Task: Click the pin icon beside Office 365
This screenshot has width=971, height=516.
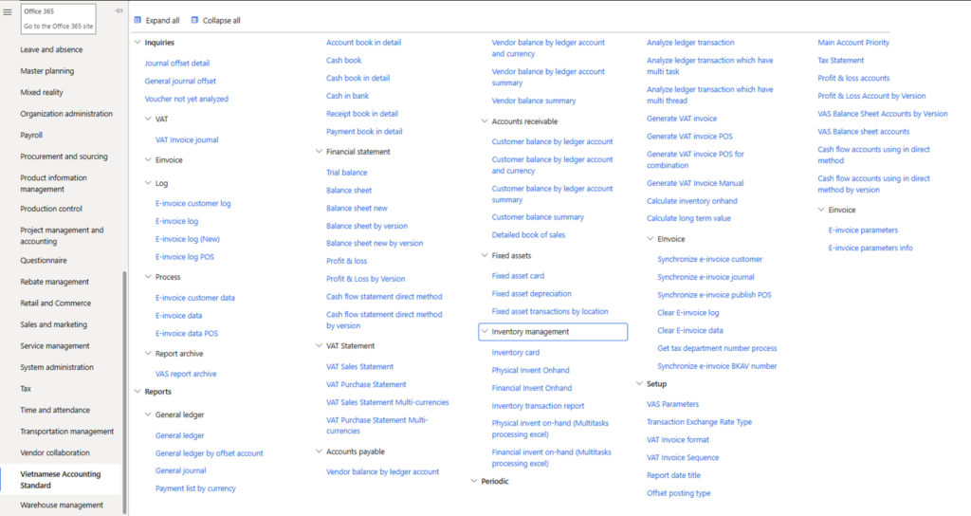Action: pos(119,11)
